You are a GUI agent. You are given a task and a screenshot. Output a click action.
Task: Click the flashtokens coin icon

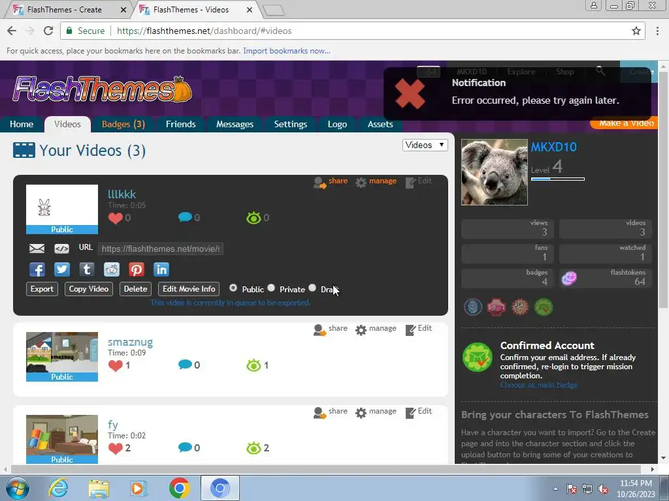click(569, 278)
